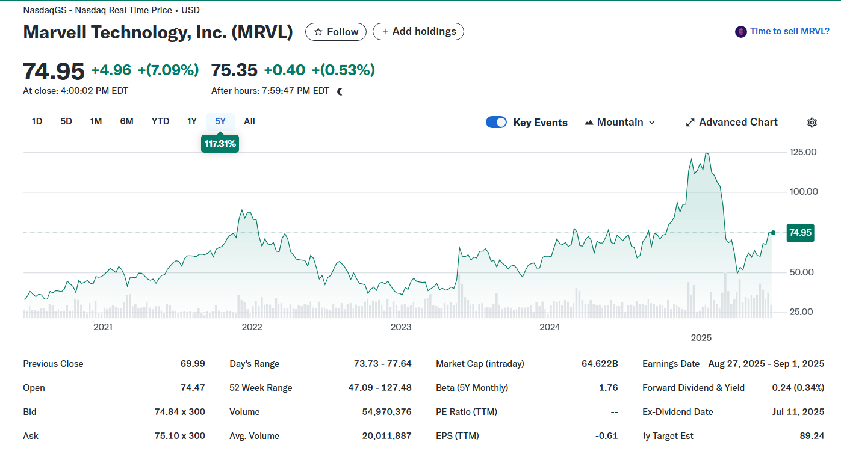Click the Open value 74.47
The image size is (841, 454).
pos(193,388)
